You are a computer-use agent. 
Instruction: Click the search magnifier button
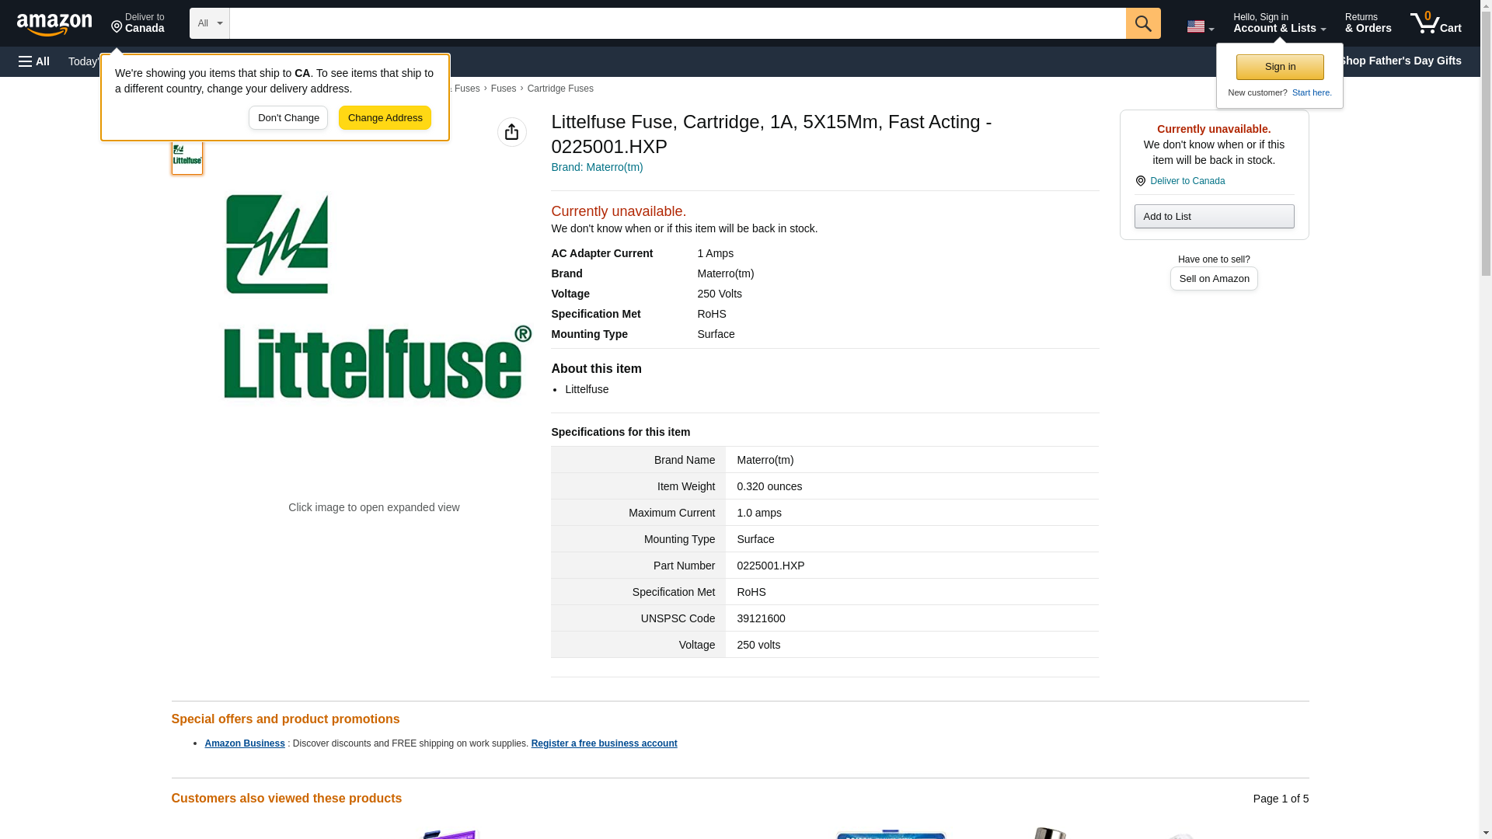1142,23
